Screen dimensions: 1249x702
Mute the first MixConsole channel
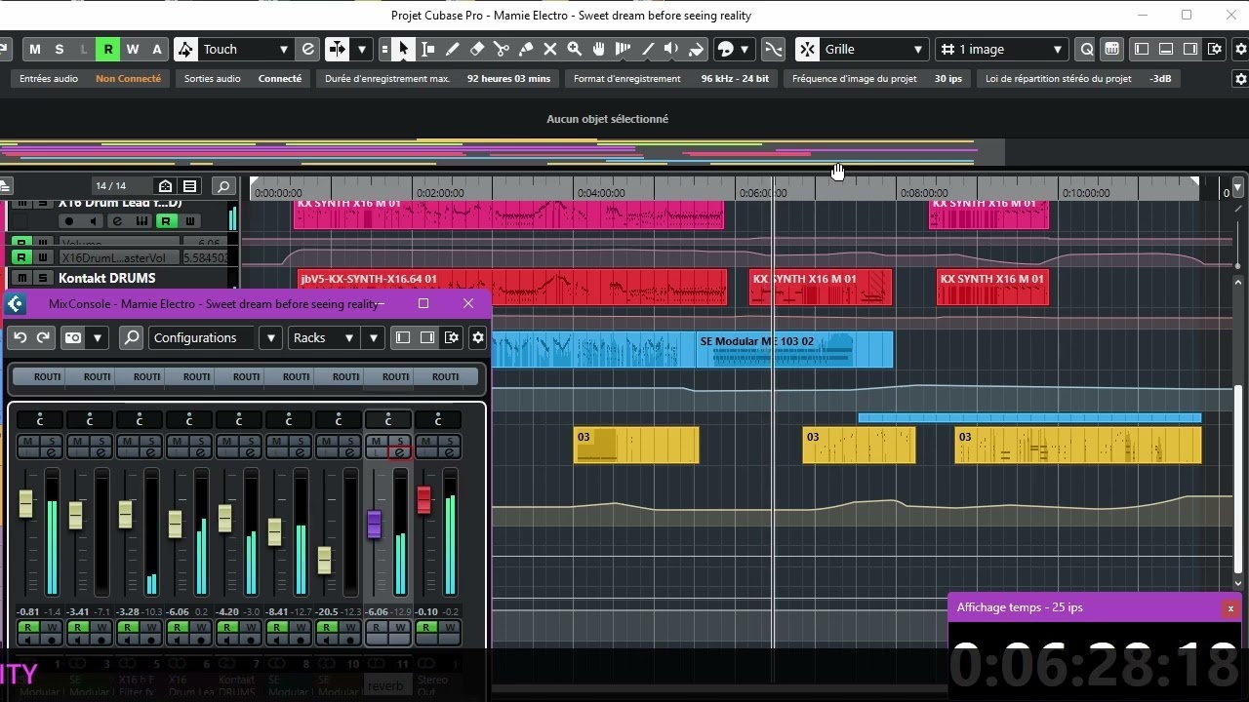click(x=28, y=442)
